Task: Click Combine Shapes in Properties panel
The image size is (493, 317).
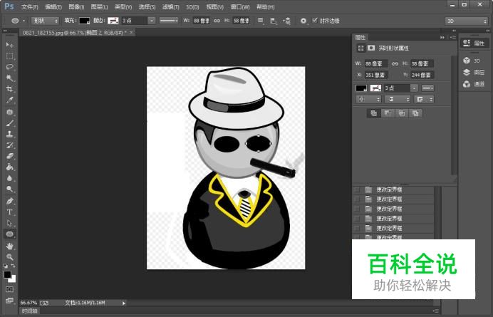Action: [373, 113]
